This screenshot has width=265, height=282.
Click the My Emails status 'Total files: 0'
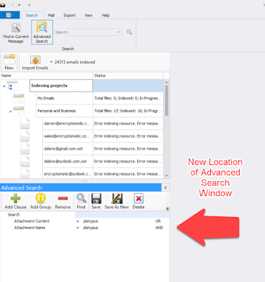tap(128, 98)
